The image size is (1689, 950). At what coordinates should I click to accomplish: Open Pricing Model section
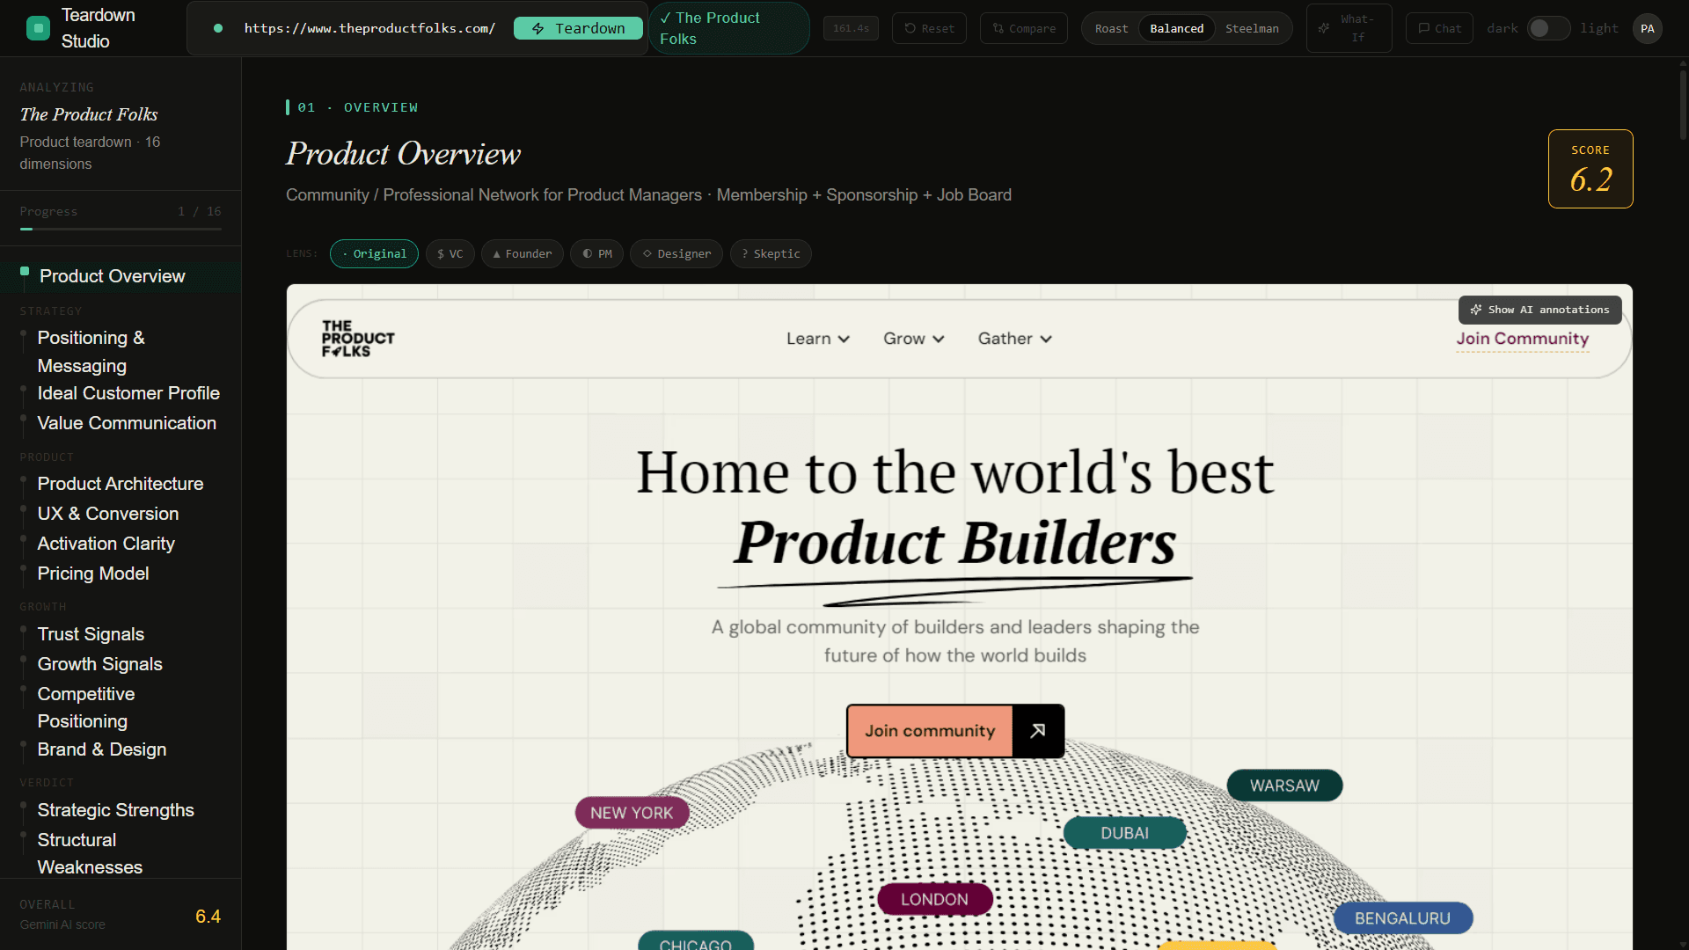(x=121, y=574)
